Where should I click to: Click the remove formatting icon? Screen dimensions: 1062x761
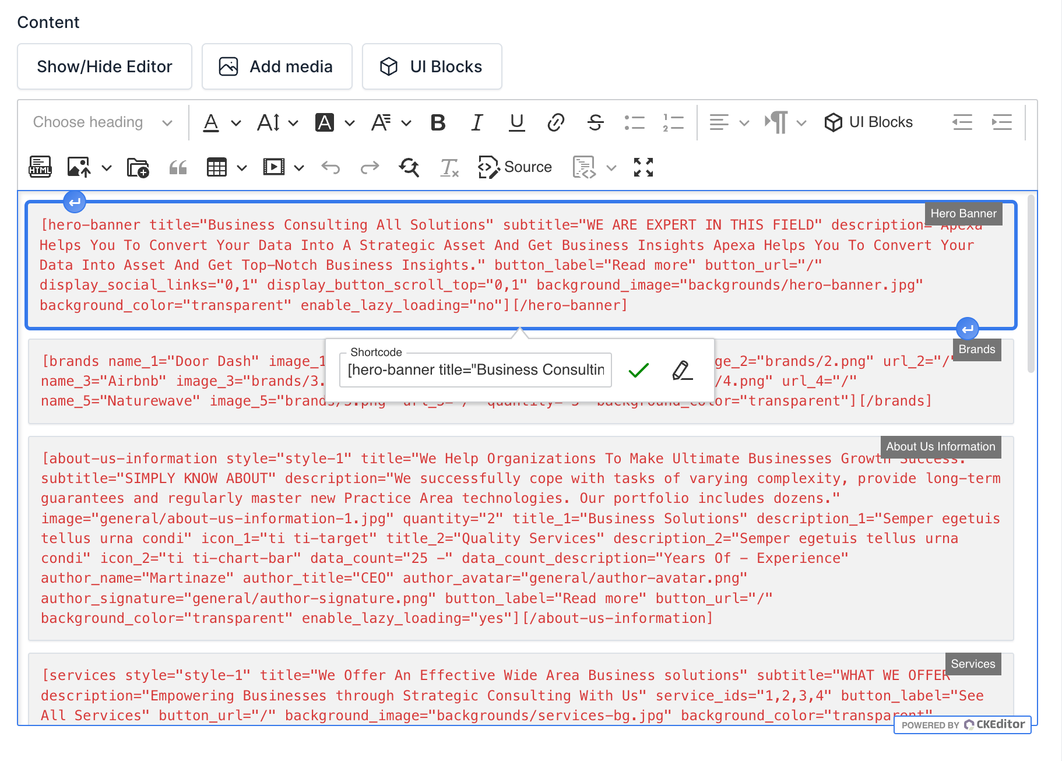[449, 167]
